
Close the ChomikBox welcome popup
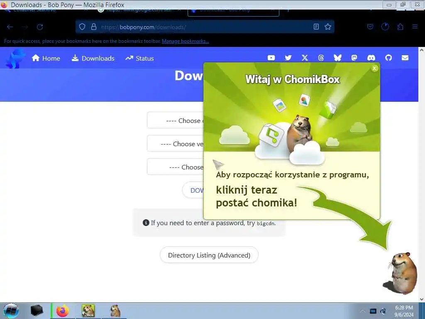[x=374, y=69]
